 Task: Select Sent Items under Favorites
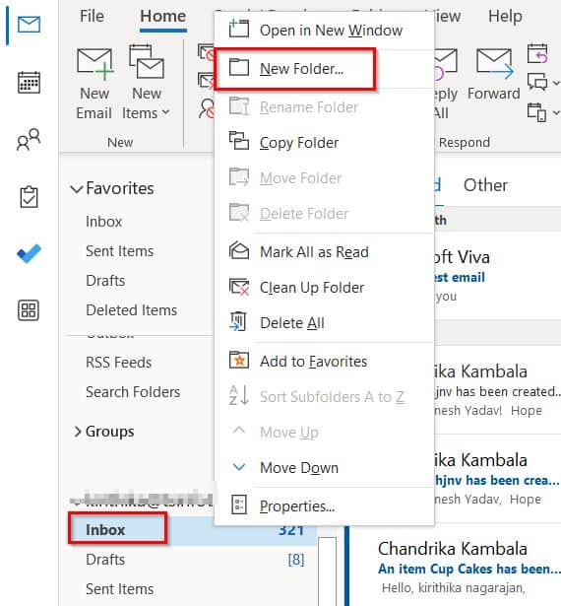120,251
